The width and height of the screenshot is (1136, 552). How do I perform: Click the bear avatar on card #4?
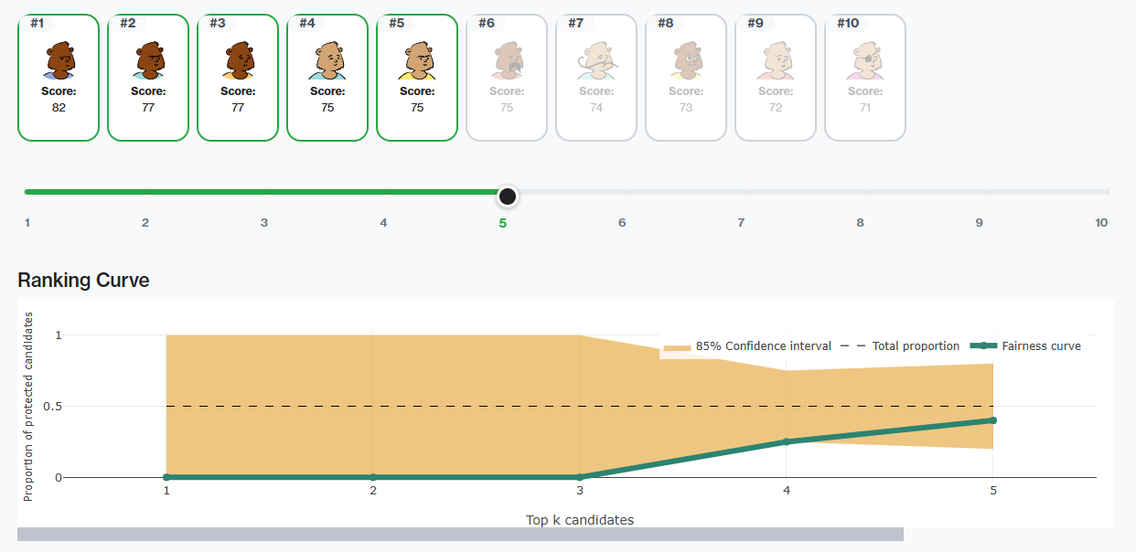327,62
